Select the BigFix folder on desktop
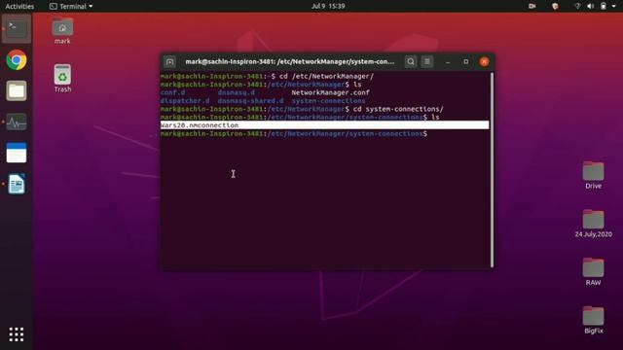The image size is (623, 350). tap(593, 320)
